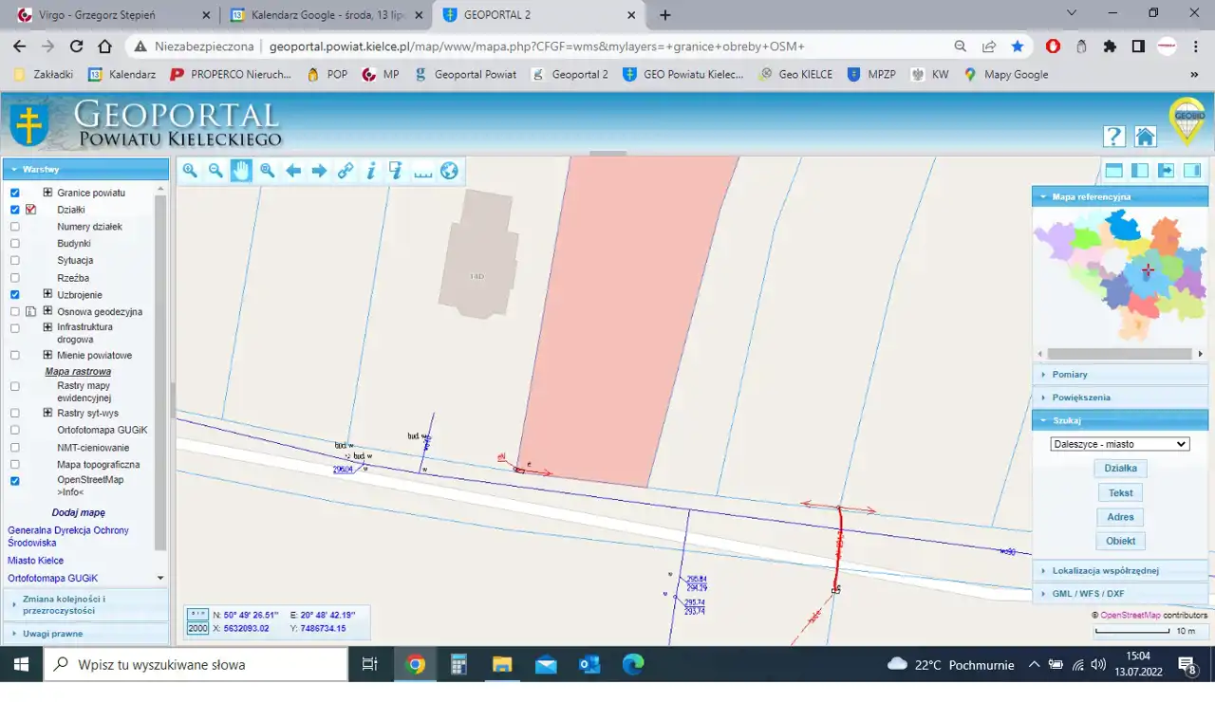Expand the Pomiary panel
Viewport: 1215px width, 721px height.
1070,375
